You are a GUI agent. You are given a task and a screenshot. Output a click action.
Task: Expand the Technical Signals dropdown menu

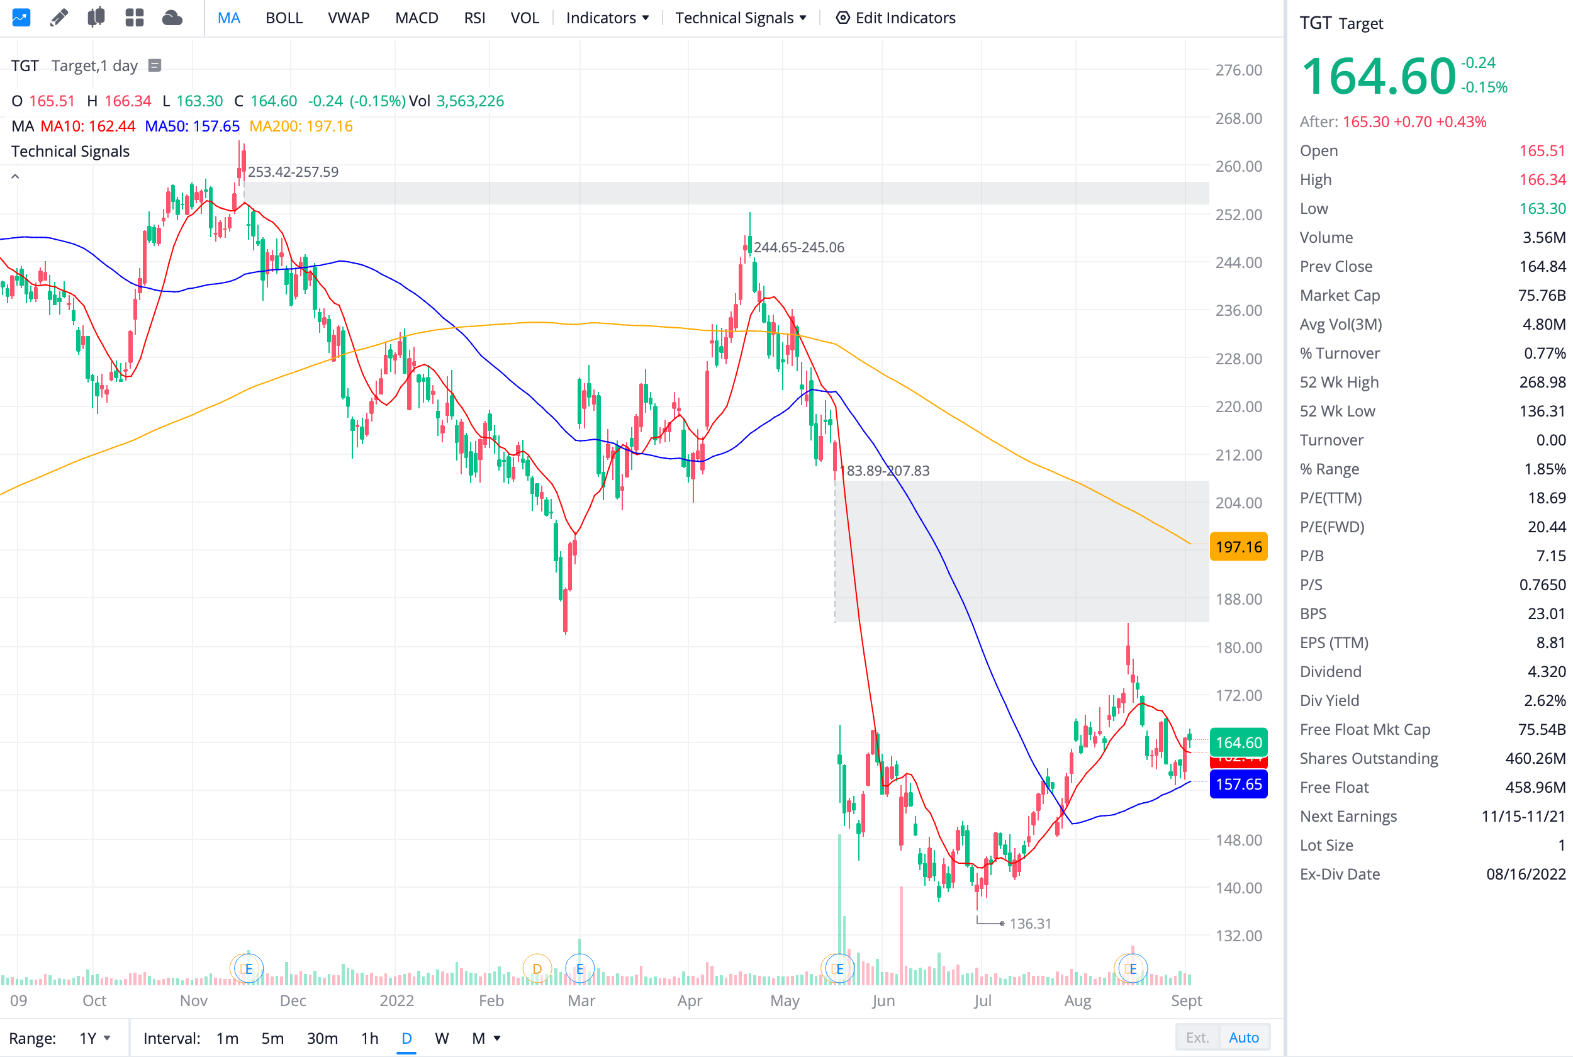pos(741,18)
